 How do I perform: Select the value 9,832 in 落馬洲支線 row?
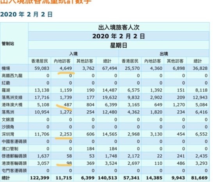pyautogui.click(x=134, y=97)
